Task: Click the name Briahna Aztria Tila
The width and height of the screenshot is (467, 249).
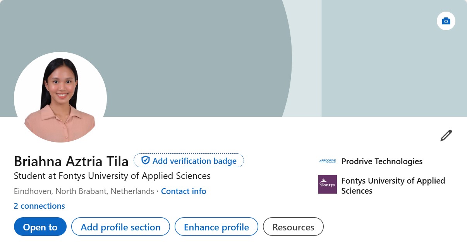Action: (71, 161)
